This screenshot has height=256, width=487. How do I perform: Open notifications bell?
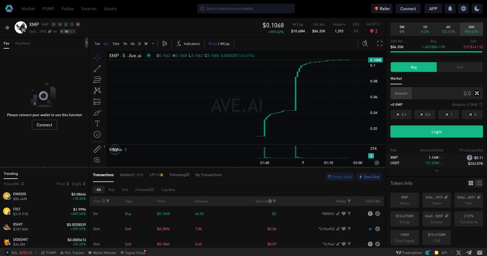(450, 9)
